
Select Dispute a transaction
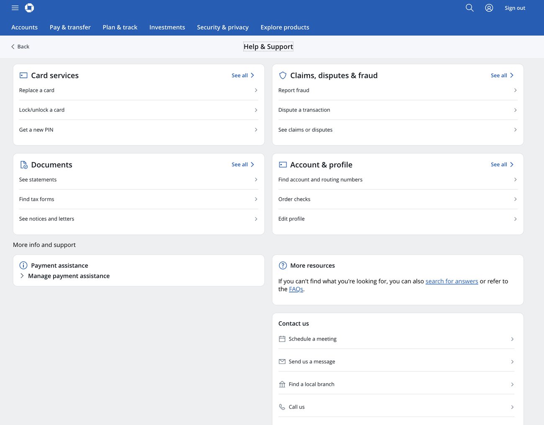click(398, 110)
